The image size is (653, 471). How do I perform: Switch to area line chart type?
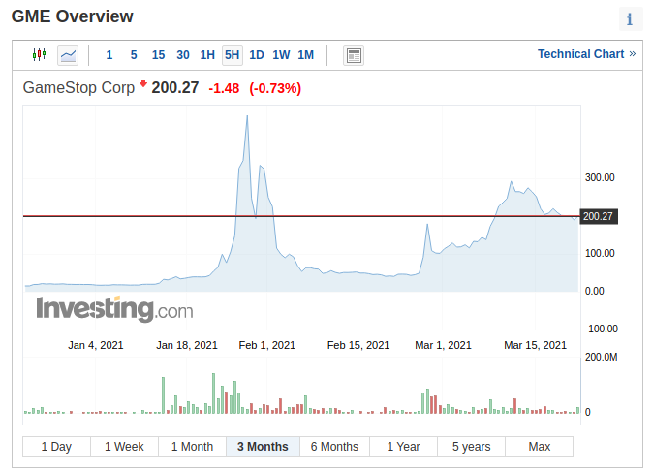point(68,55)
